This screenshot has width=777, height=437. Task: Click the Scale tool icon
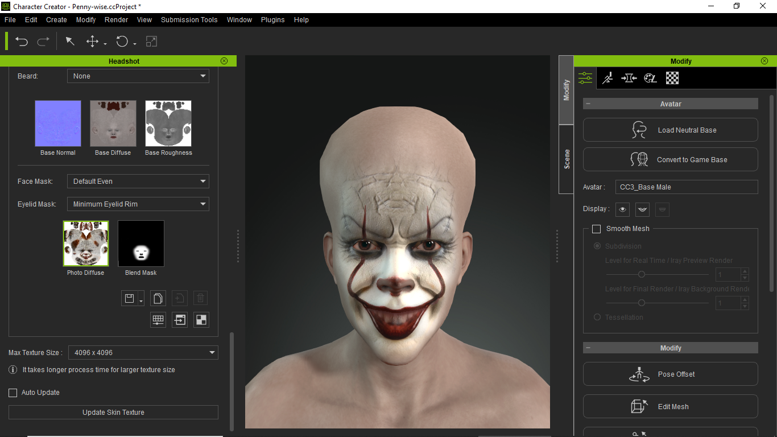(x=151, y=42)
